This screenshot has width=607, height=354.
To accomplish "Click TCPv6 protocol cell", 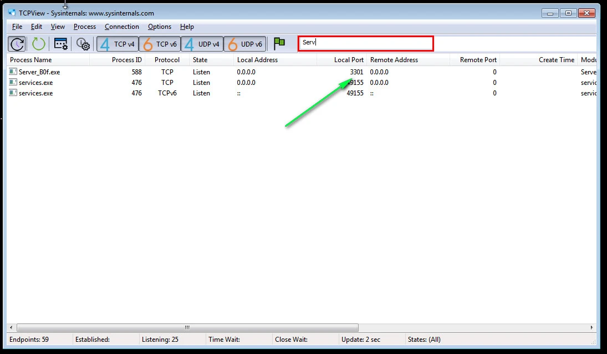I will (167, 93).
